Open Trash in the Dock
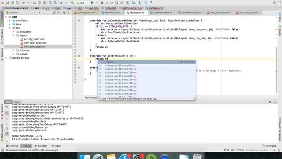The image size is (282, 159). pyautogui.click(x=197, y=156)
